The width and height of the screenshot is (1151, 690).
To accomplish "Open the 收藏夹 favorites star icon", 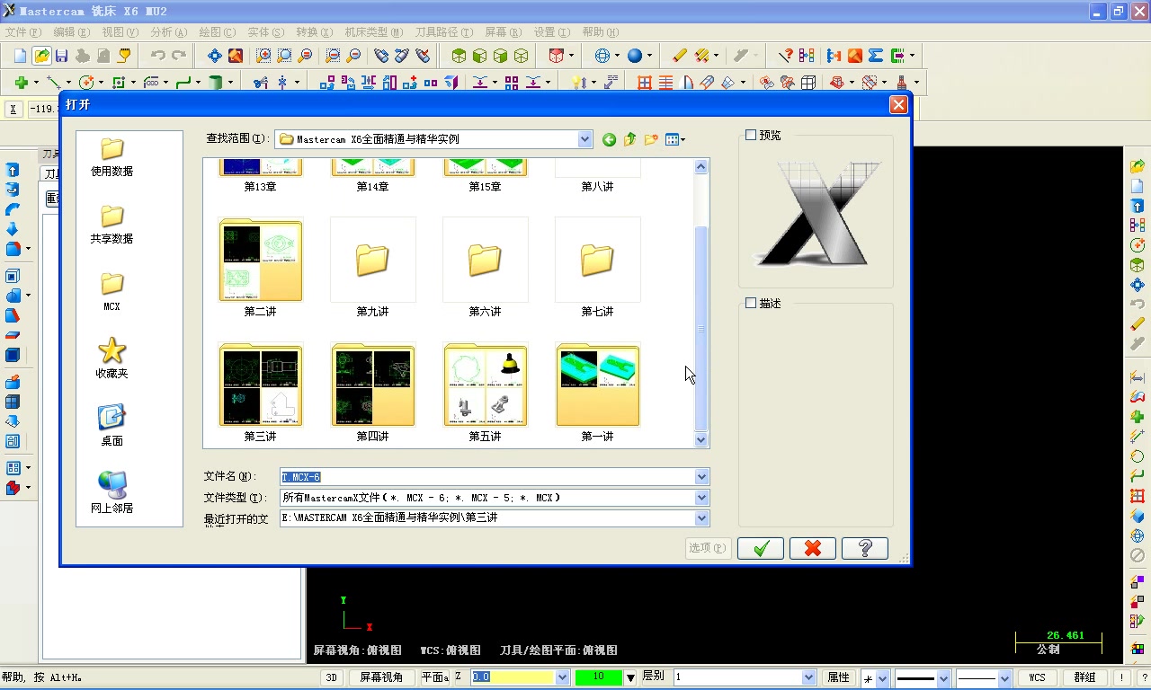I will point(110,350).
